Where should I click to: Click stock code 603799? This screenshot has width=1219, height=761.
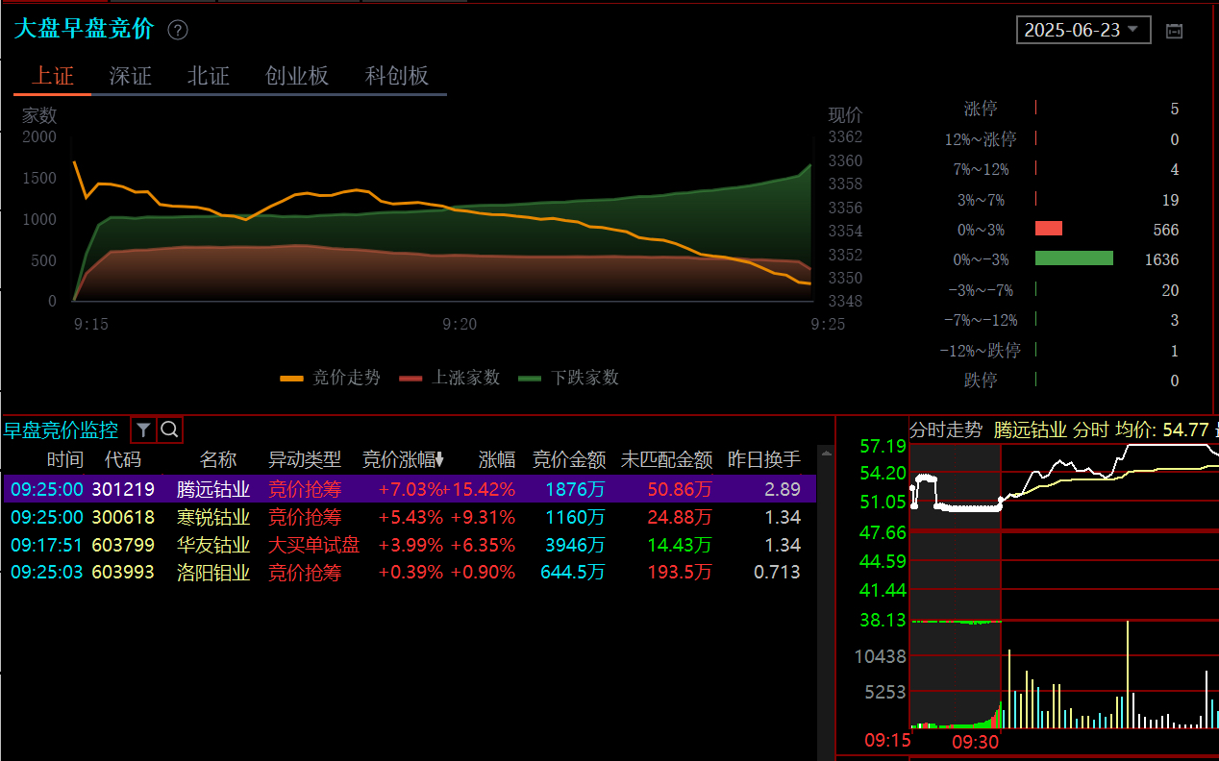123,545
